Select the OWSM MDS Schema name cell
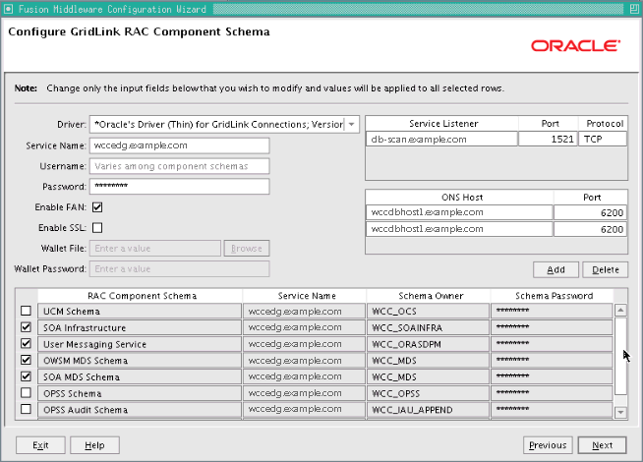The width and height of the screenshot is (643, 462). pos(140,361)
